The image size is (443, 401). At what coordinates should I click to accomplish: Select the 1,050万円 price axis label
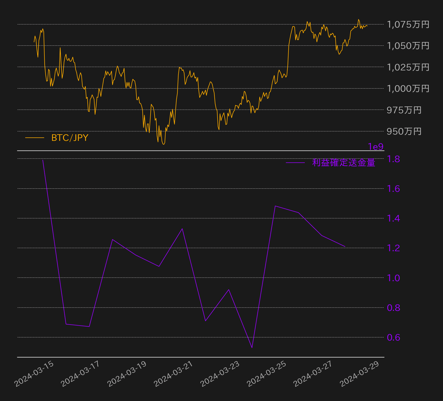[x=408, y=46]
